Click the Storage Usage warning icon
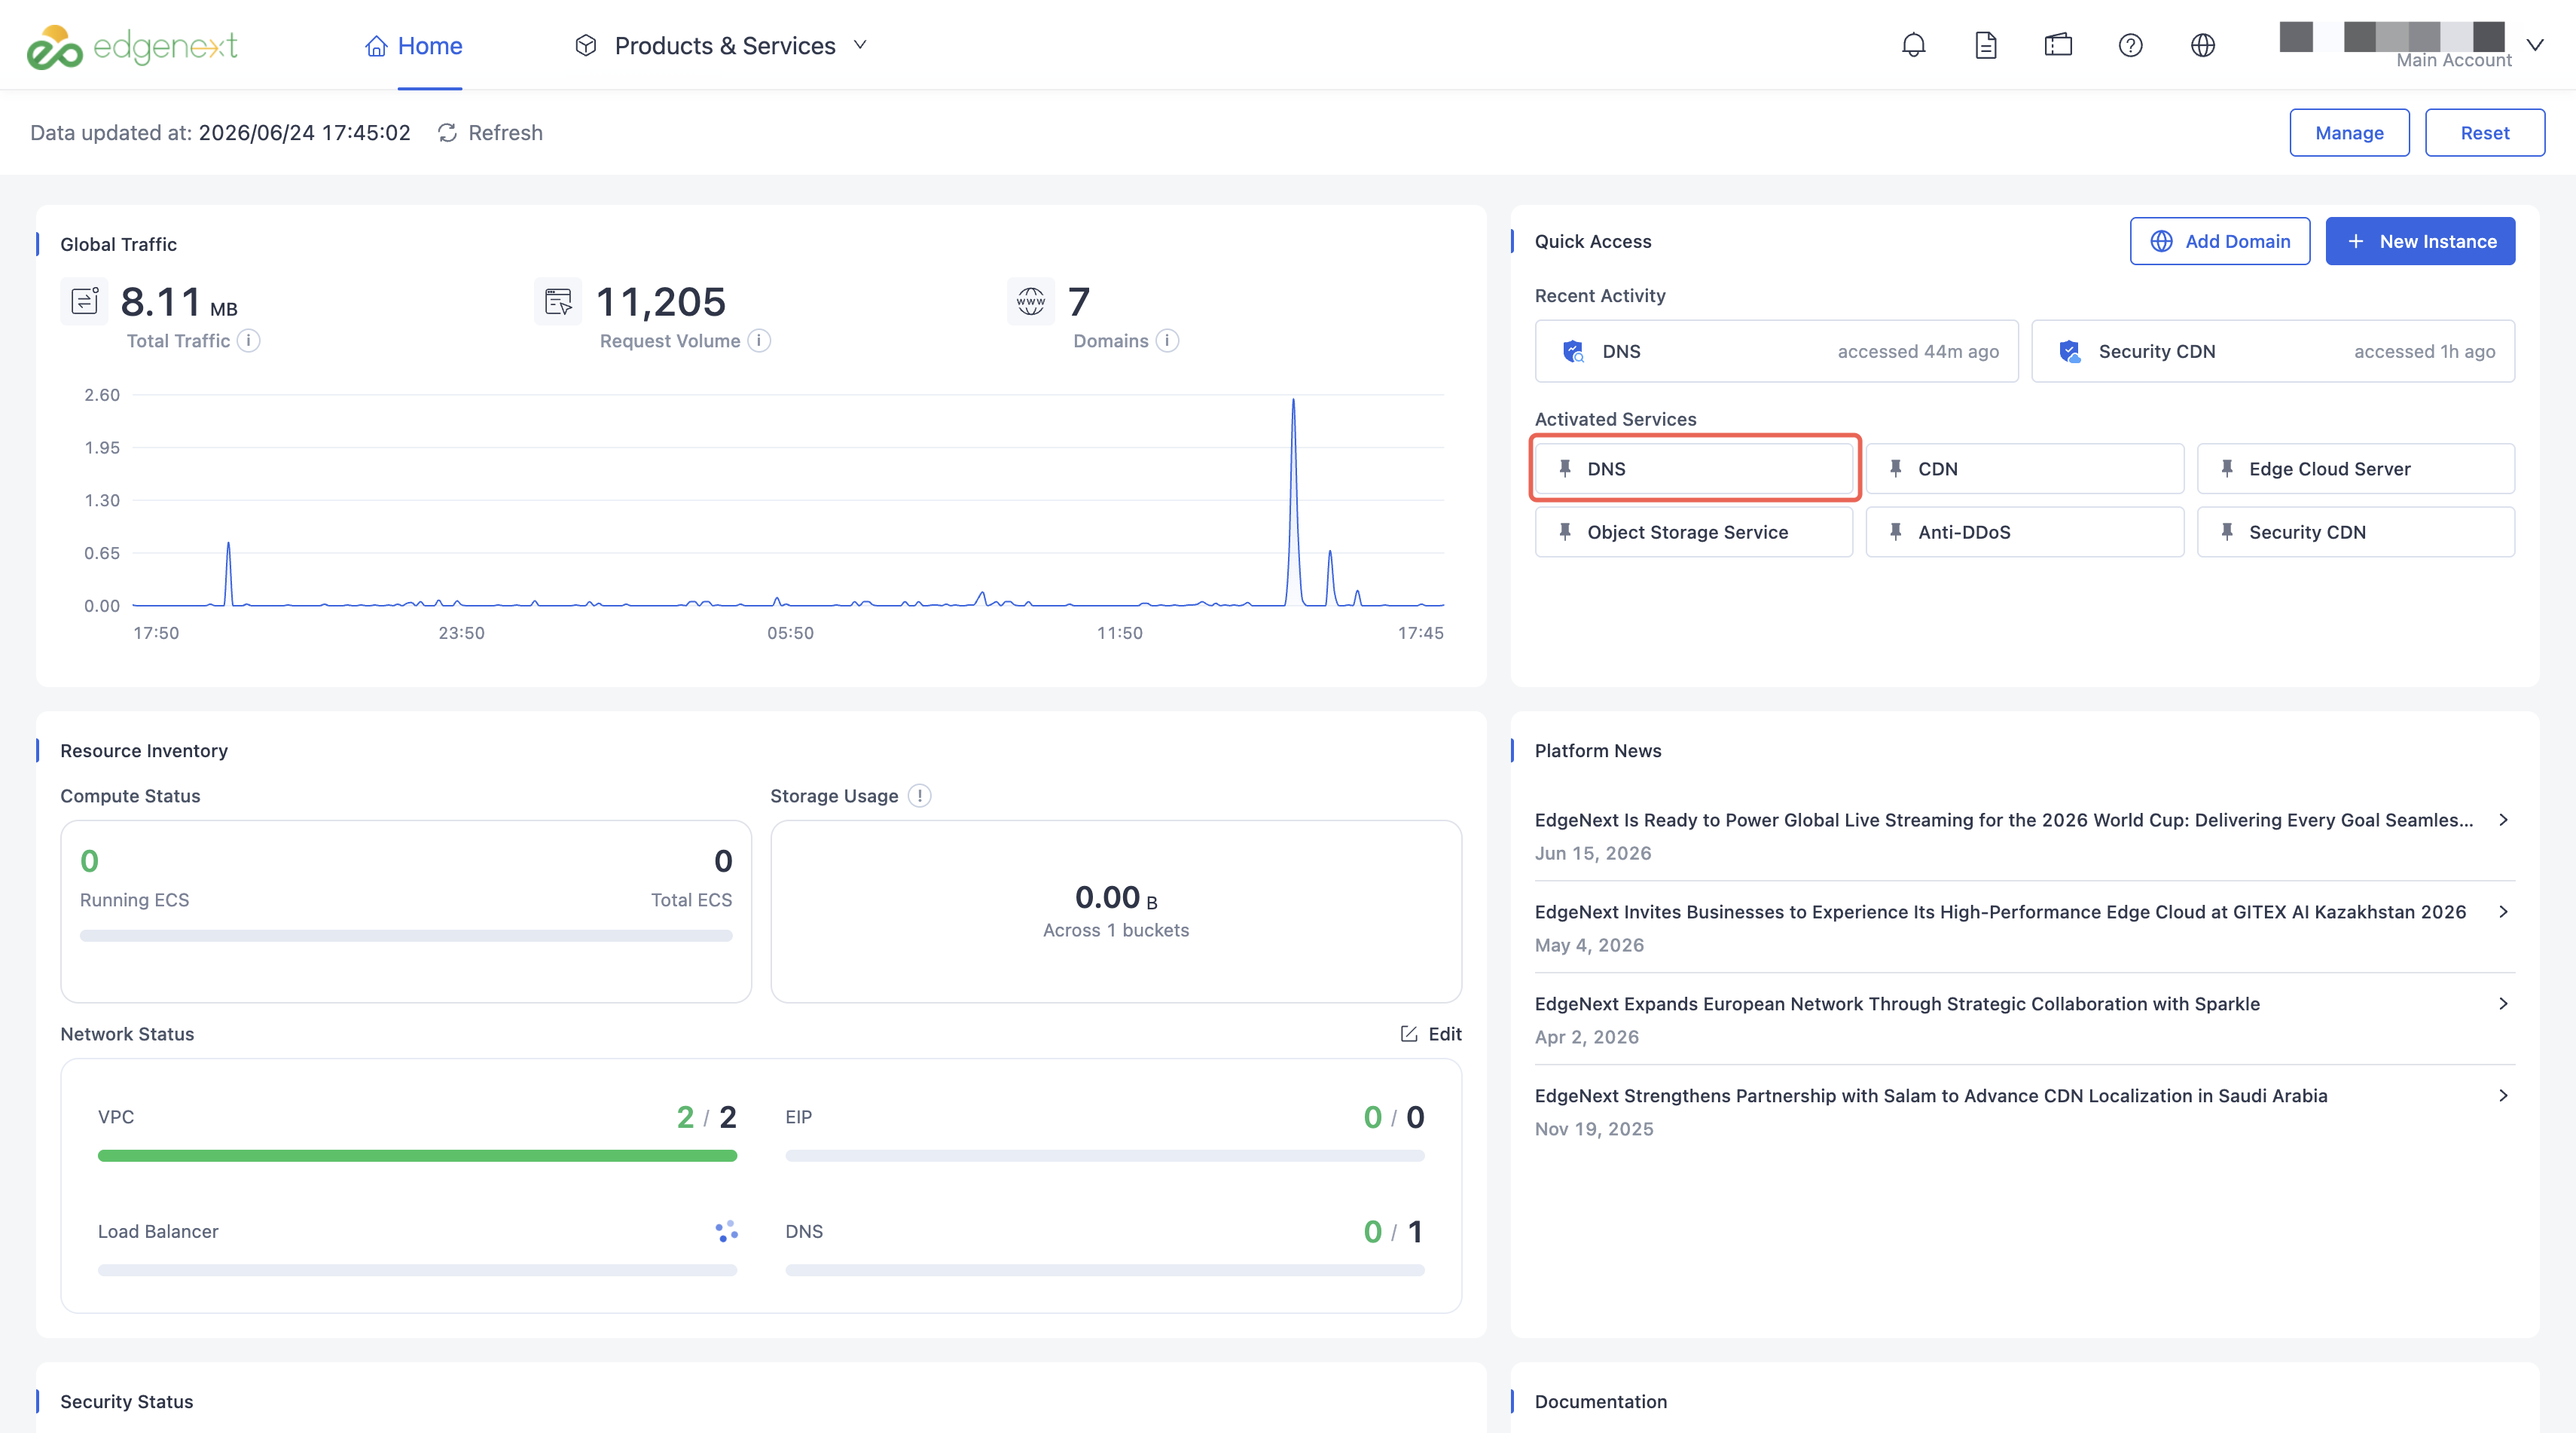The image size is (2576, 1433). coord(919,796)
